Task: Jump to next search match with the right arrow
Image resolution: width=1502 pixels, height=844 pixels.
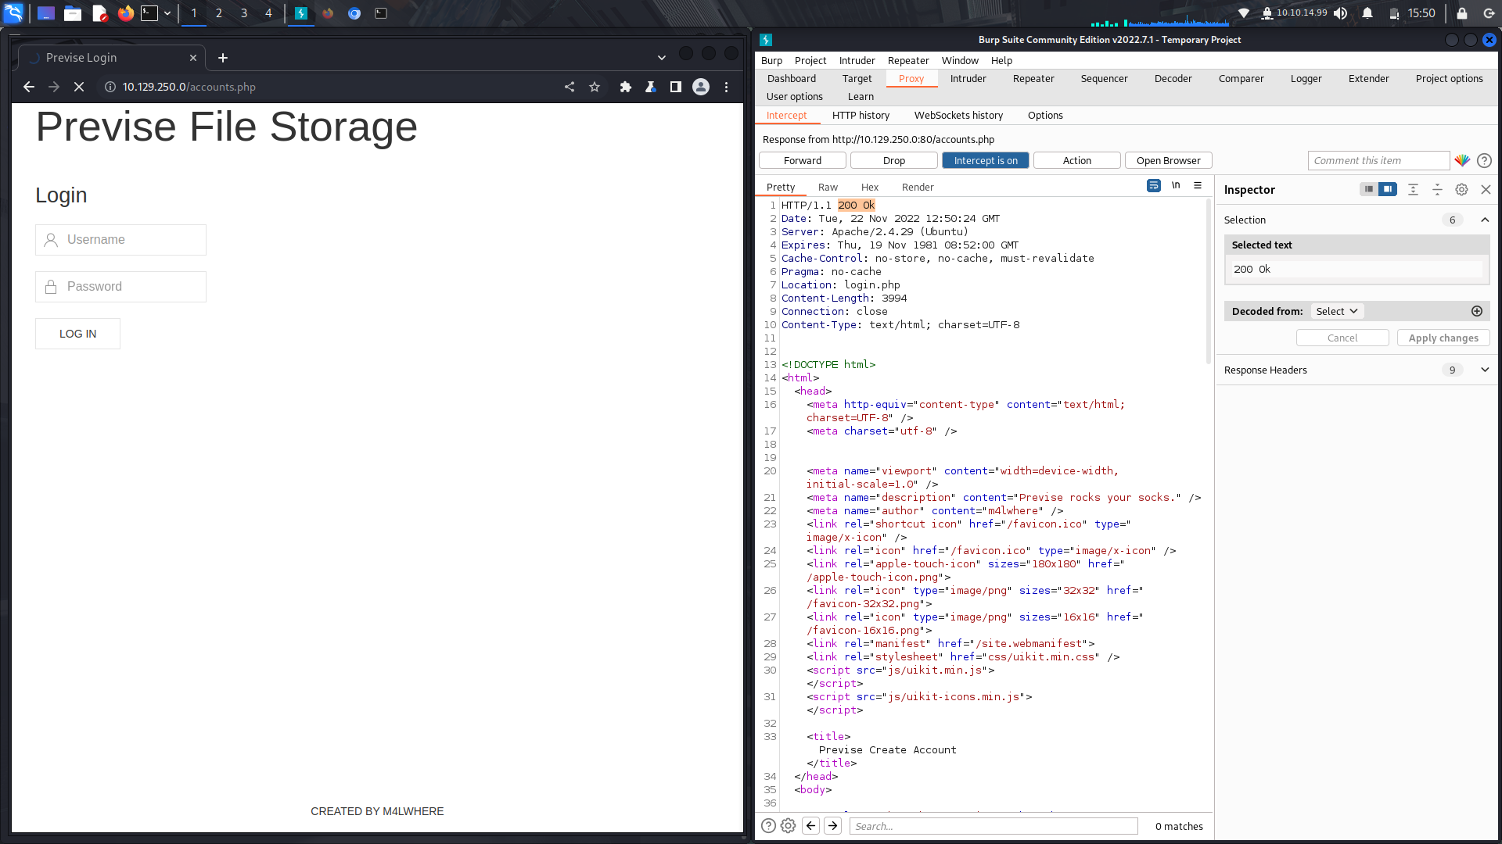Action: tap(832, 825)
